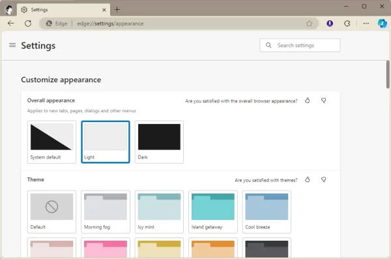Give thumbs down for overall browser appearance
The height and width of the screenshot is (259, 391).
pyautogui.click(x=323, y=100)
